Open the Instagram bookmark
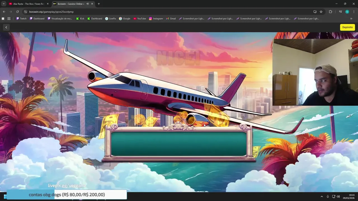Screen dimensions: 358x201 point(156,19)
